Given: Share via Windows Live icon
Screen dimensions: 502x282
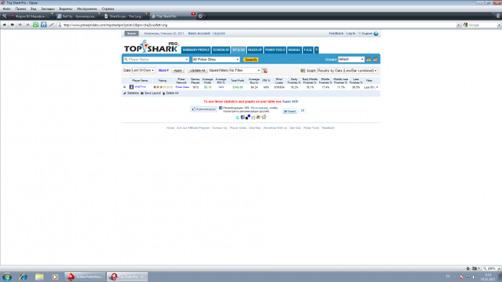Looking at the screenshot, I should click(x=258, y=117).
